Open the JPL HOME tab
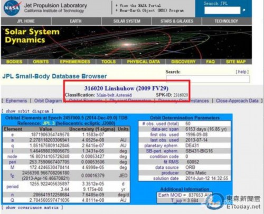Image resolution: width=264 pixels, height=214 pixels. click(26, 21)
